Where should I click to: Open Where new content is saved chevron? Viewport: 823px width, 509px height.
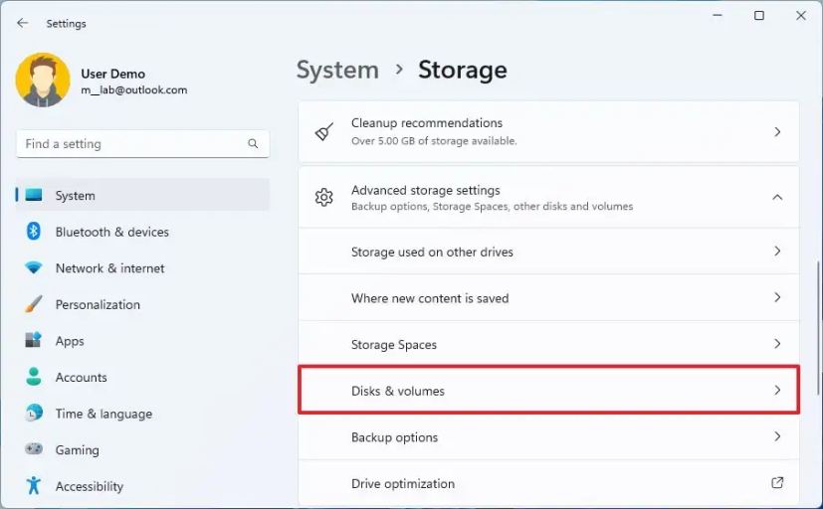click(777, 297)
